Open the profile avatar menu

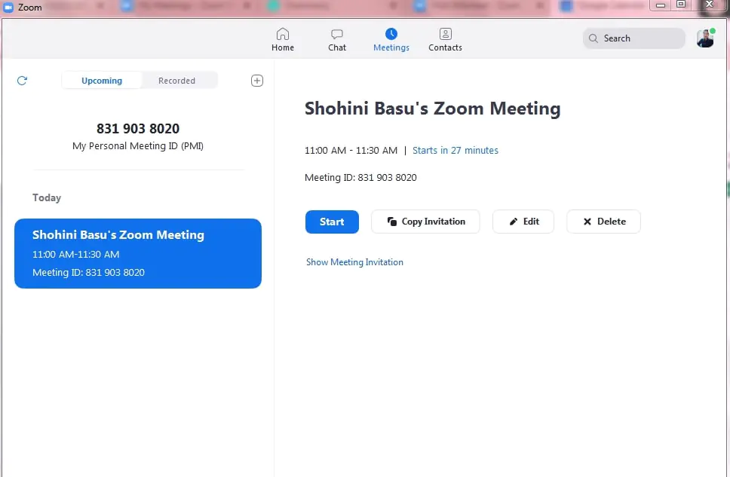pos(704,38)
